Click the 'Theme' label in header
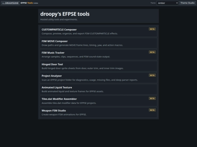This screenshot has height=147, width=197. pyautogui.click(x=153, y=3)
